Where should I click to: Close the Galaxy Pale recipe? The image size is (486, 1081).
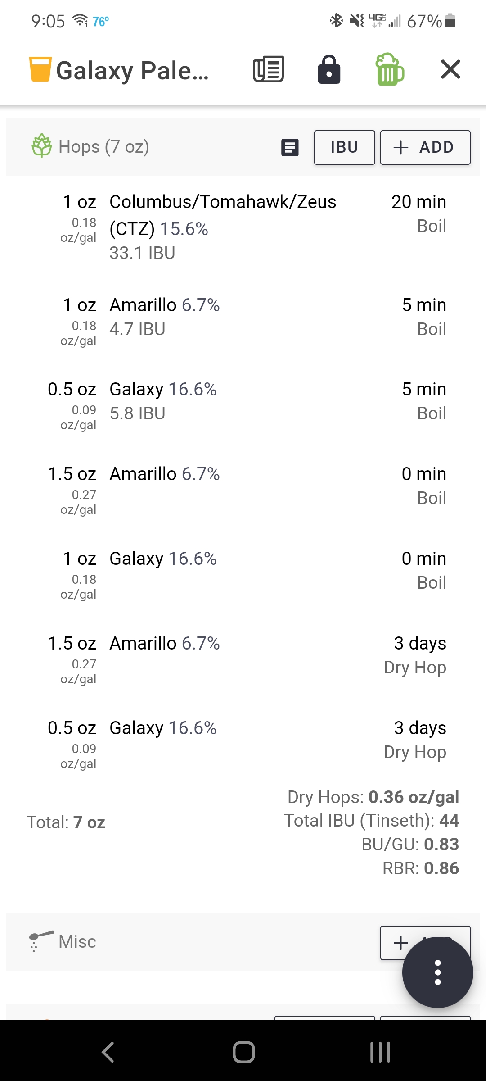pos(450,69)
